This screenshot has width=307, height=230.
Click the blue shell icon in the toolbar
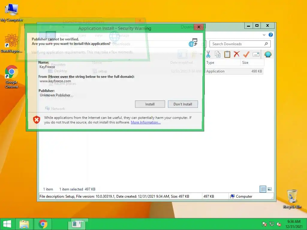point(268,54)
